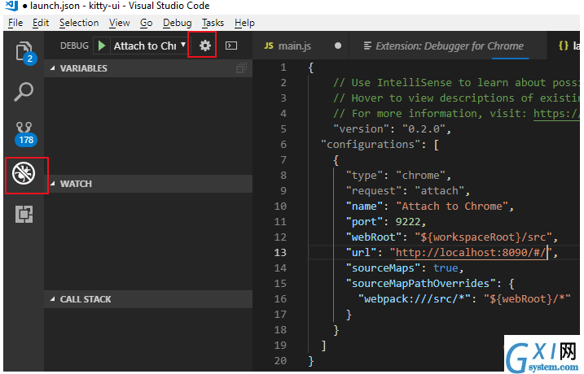Click the localhost:8090 url on line 13
The height and width of the screenshot is (374, 584).
[471, 253]
